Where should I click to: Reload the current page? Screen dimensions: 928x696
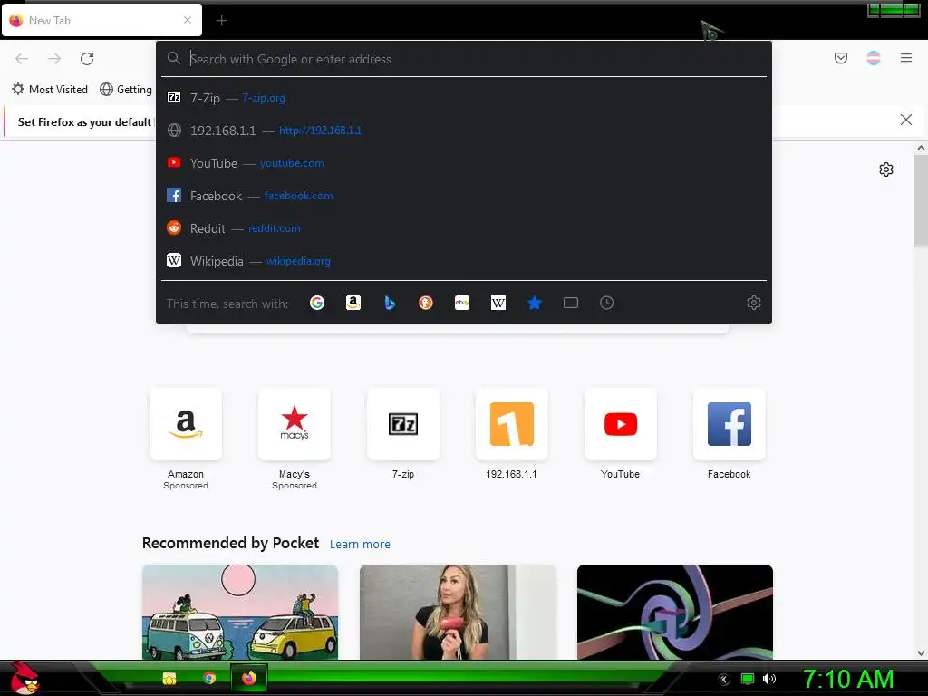(x=87, y=59)
